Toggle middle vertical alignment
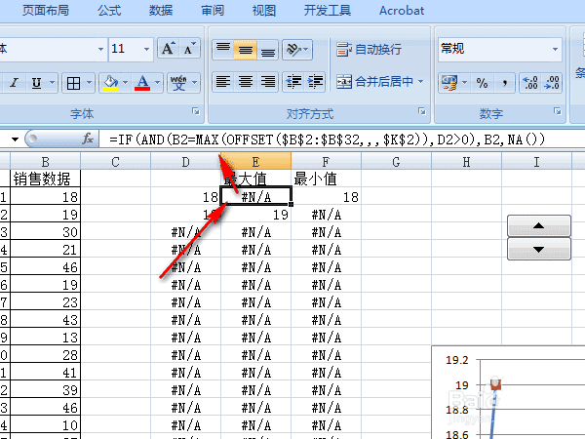Viewport: 585px width, 439px height. coord(245,49)
